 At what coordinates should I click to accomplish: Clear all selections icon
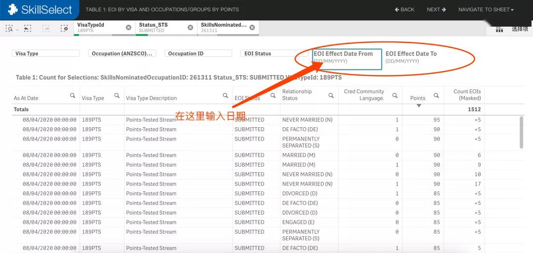click(64, 29)
